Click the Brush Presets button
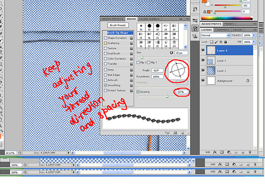This screenshot has height=192, width=265. 118,25
